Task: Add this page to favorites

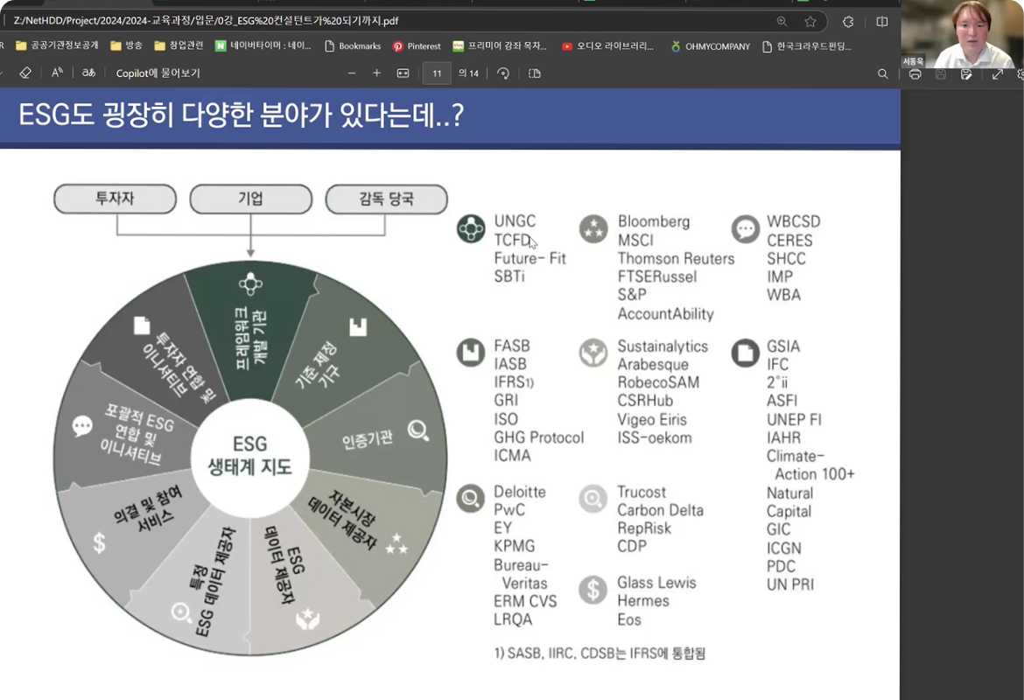Action: click(810, 22)
